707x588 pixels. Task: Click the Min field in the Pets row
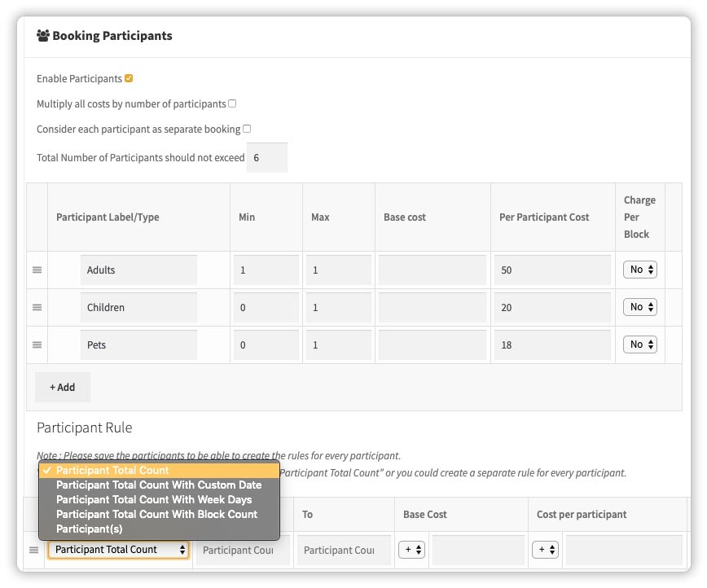click(x=266, y=345)
